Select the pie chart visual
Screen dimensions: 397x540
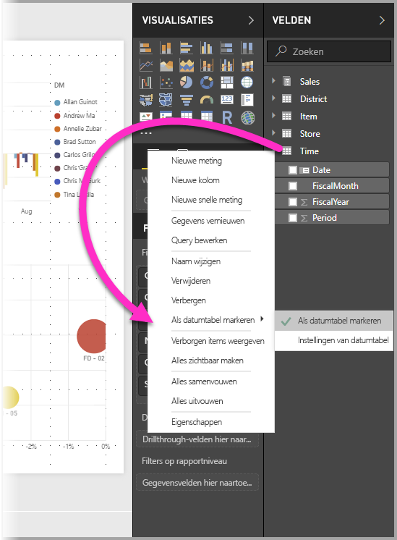[187, 83]
